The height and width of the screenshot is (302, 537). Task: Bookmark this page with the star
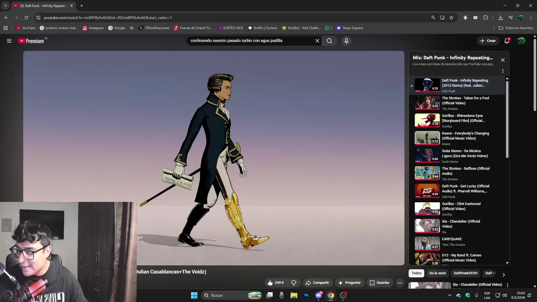[x=451, y=18]
